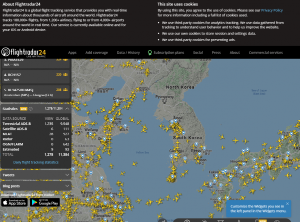Select tracked flight 4. RCH157
This screenshot has width=300, height=222.
pyautogui.click(x=35, y=77)
